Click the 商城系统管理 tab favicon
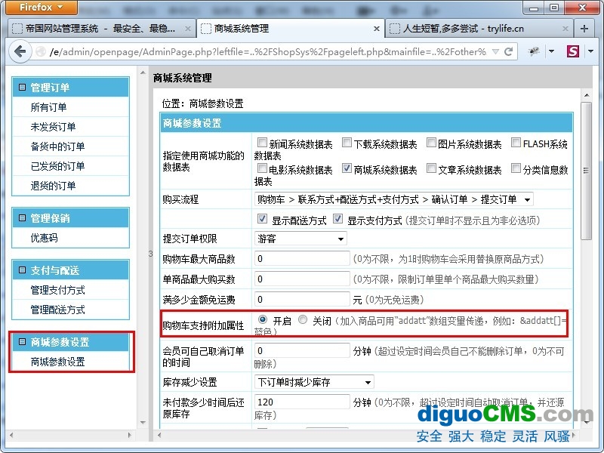The image size is (604, 453). pyautogui.click(x=205, y=29)
